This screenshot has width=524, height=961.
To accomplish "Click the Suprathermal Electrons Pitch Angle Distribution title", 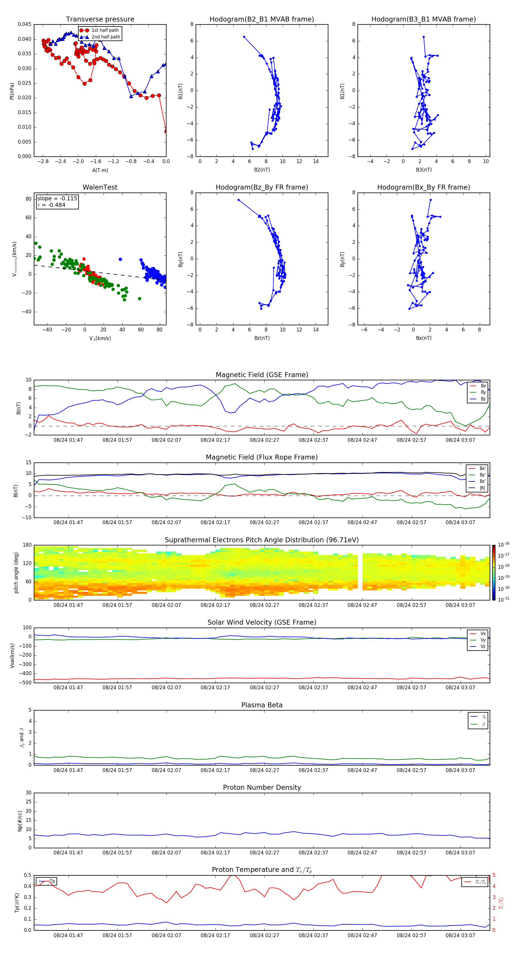I will click(x=262, y=540).
